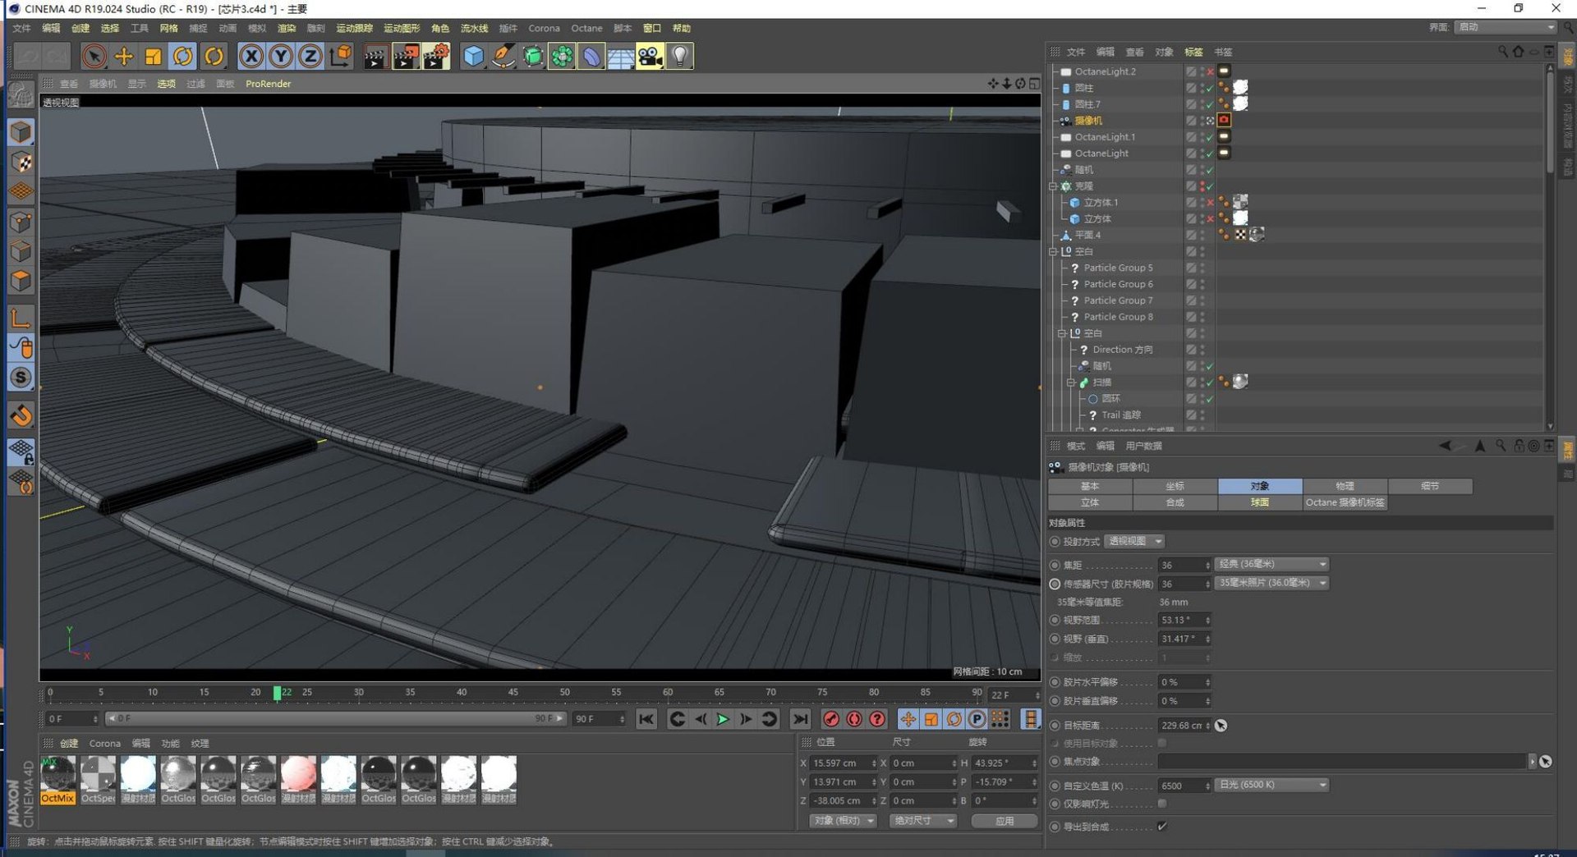1577x857 pixels.
Task: Switch to the 物理 attribute tab
Action: (1344, 486)
